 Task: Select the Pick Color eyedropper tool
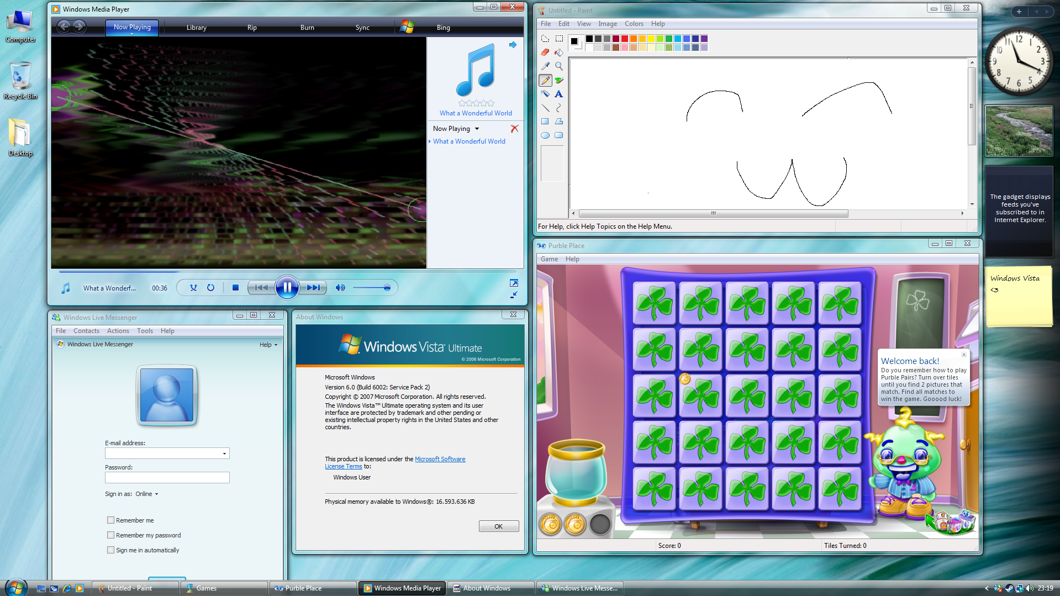click(x=545, y=66)
